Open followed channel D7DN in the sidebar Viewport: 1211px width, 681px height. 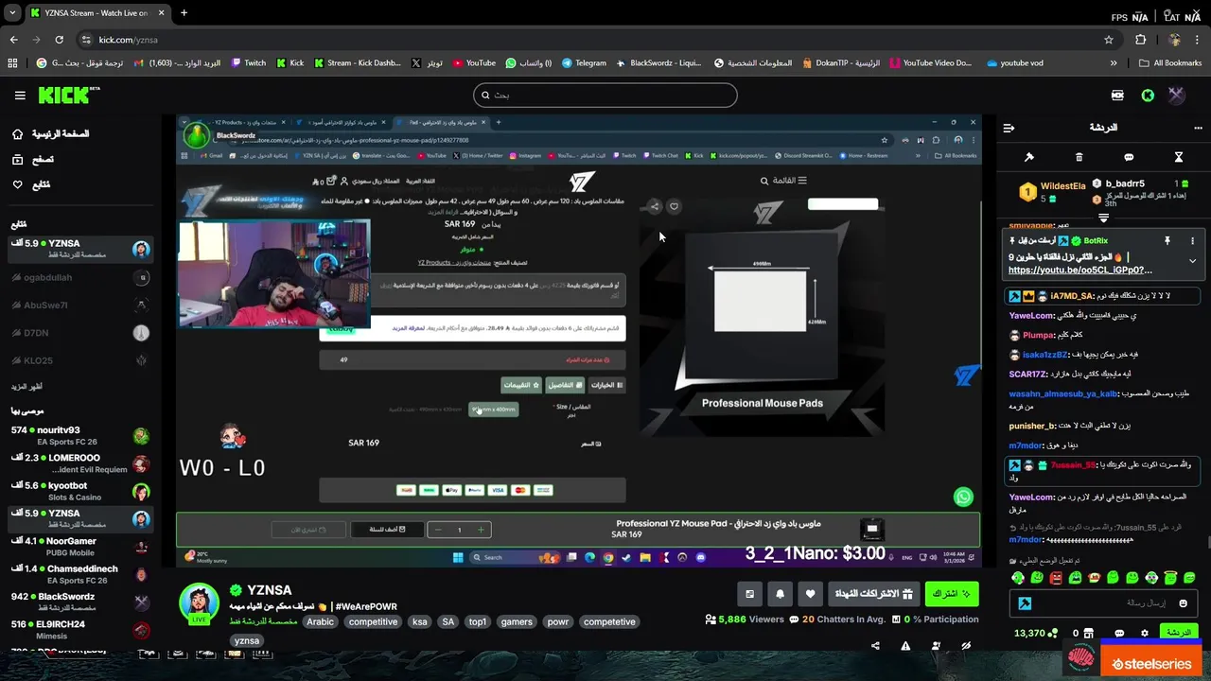pos(79,333)
